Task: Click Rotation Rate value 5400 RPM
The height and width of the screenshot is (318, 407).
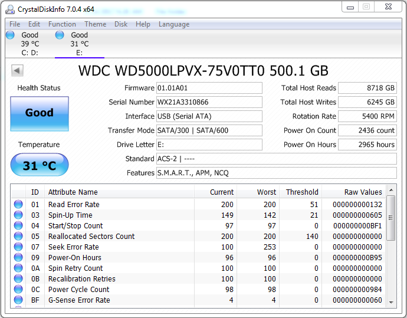Action: (x=367, y=116)
